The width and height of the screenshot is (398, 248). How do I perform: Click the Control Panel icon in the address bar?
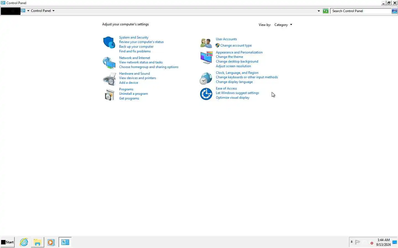(23, 11)
